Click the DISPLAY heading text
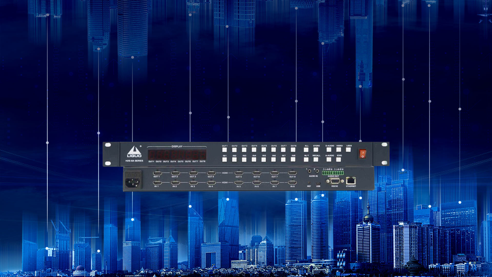This screenshot has height=277, width=492. click(177, 146)
